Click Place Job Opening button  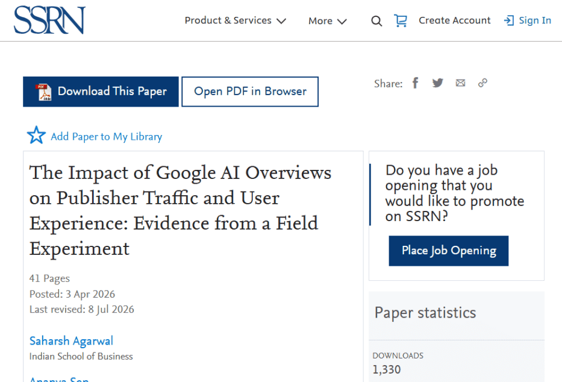tap(449, 251)
